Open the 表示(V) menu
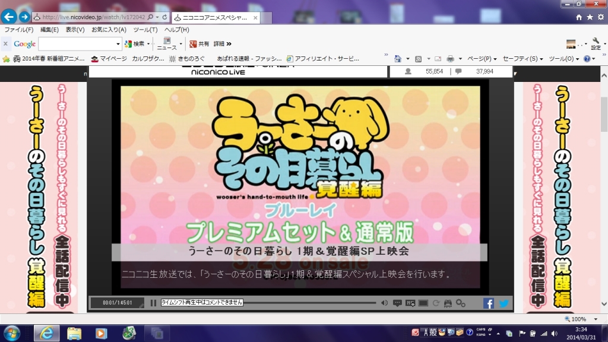Image resolution: width=608 pixels, height=342 pixels. point(75,30)
